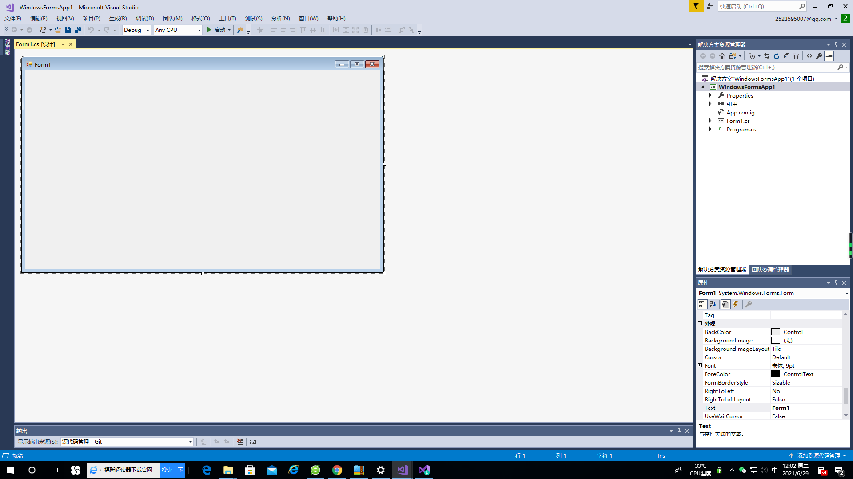Select the Events lightning icon in Properties panel
853x479 pixels.
click(736, 304)
